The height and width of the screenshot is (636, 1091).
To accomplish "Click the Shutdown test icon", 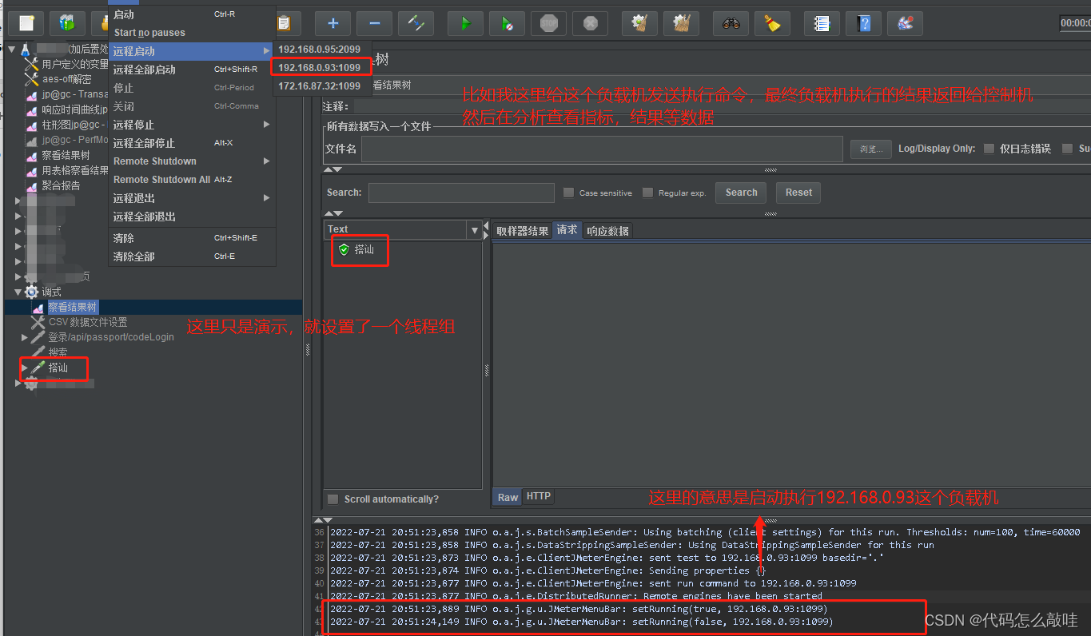I will (590, 23).
